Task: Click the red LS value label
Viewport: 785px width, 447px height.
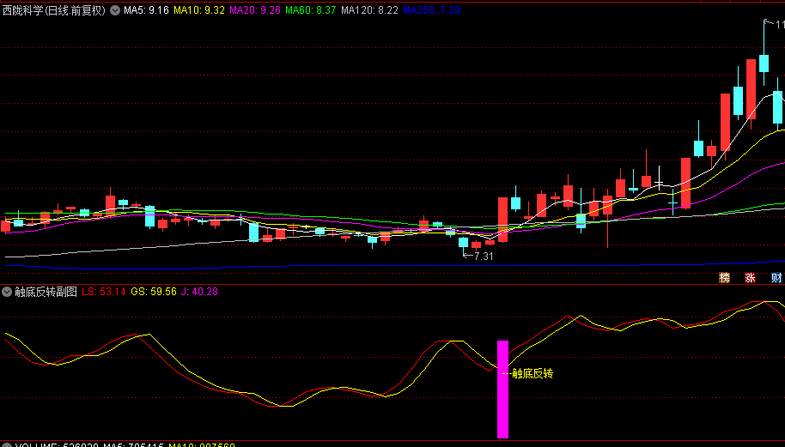Action: click(x=104, y=292)
